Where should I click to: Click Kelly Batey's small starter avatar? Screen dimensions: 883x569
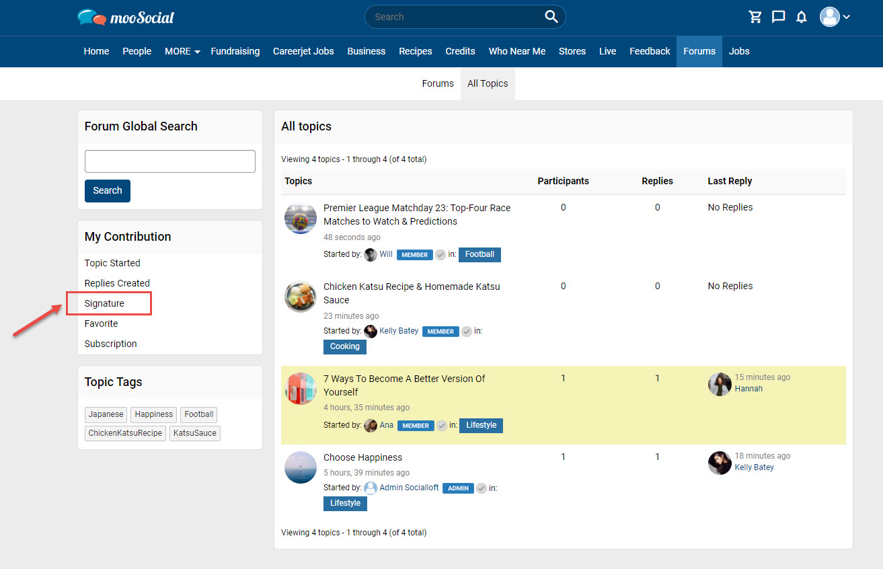(371, 332)
